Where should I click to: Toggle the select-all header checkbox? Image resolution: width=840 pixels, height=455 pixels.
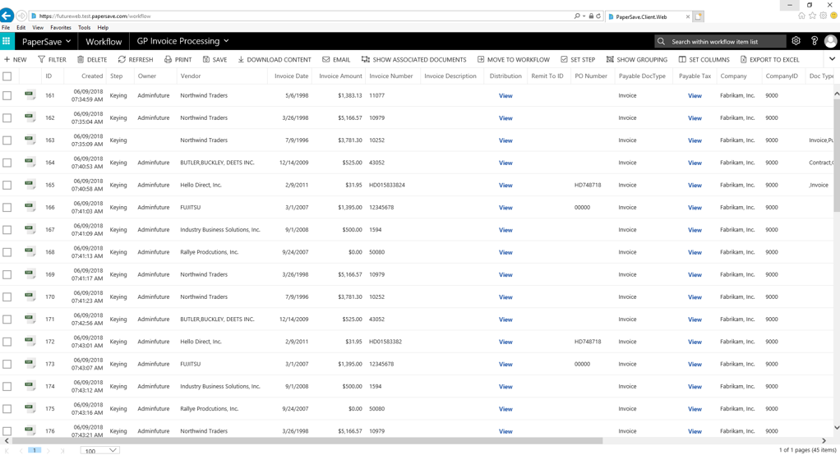[x=7, y=76]
